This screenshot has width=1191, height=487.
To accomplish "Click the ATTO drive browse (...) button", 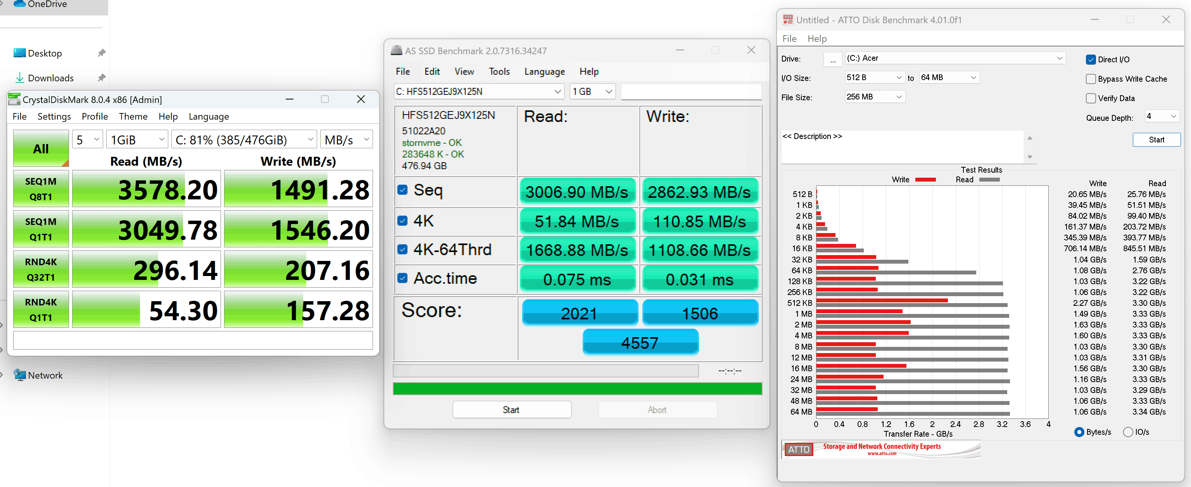I will 833,59.
